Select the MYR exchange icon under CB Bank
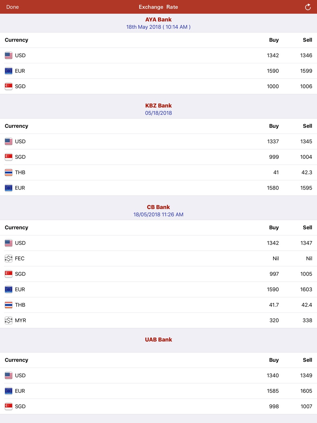Viewport: 317px width, 423px height. [x=9, y=320]
